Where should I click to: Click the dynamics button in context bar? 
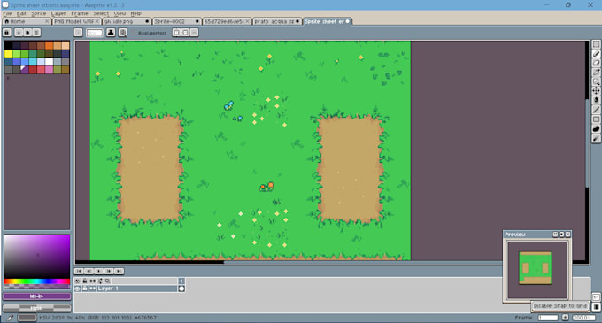click(122, 33)
